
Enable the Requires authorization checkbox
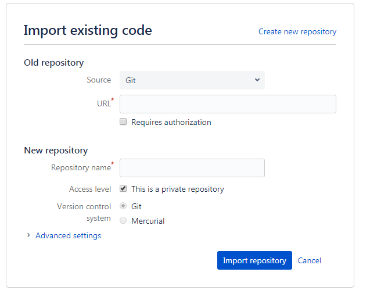[123, 121]
